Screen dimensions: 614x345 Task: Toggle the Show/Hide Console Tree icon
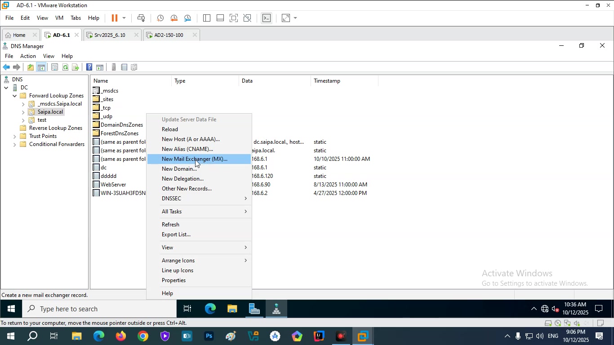click(x=41, y=67)
